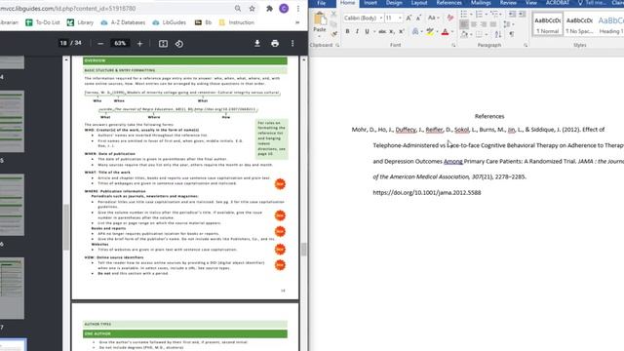
Task: Switch to the Layout ribbon tab
Action: click(x=419, y=3)
